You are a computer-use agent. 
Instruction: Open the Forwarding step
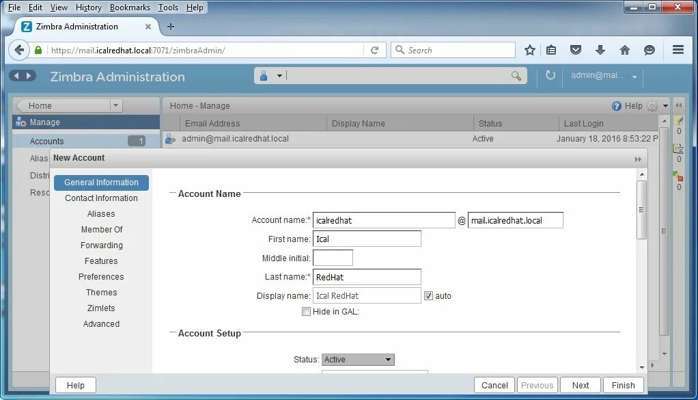tap(102, 245)
